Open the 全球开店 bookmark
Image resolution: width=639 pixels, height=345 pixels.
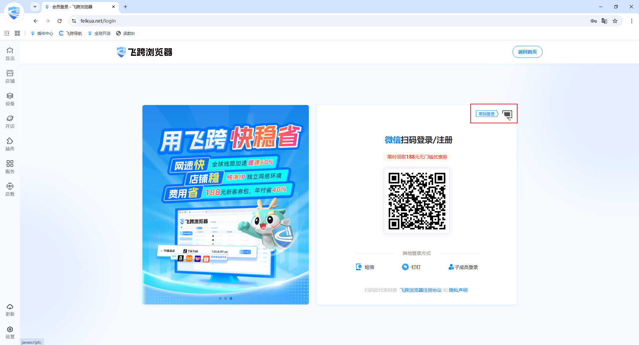(99, 33)
